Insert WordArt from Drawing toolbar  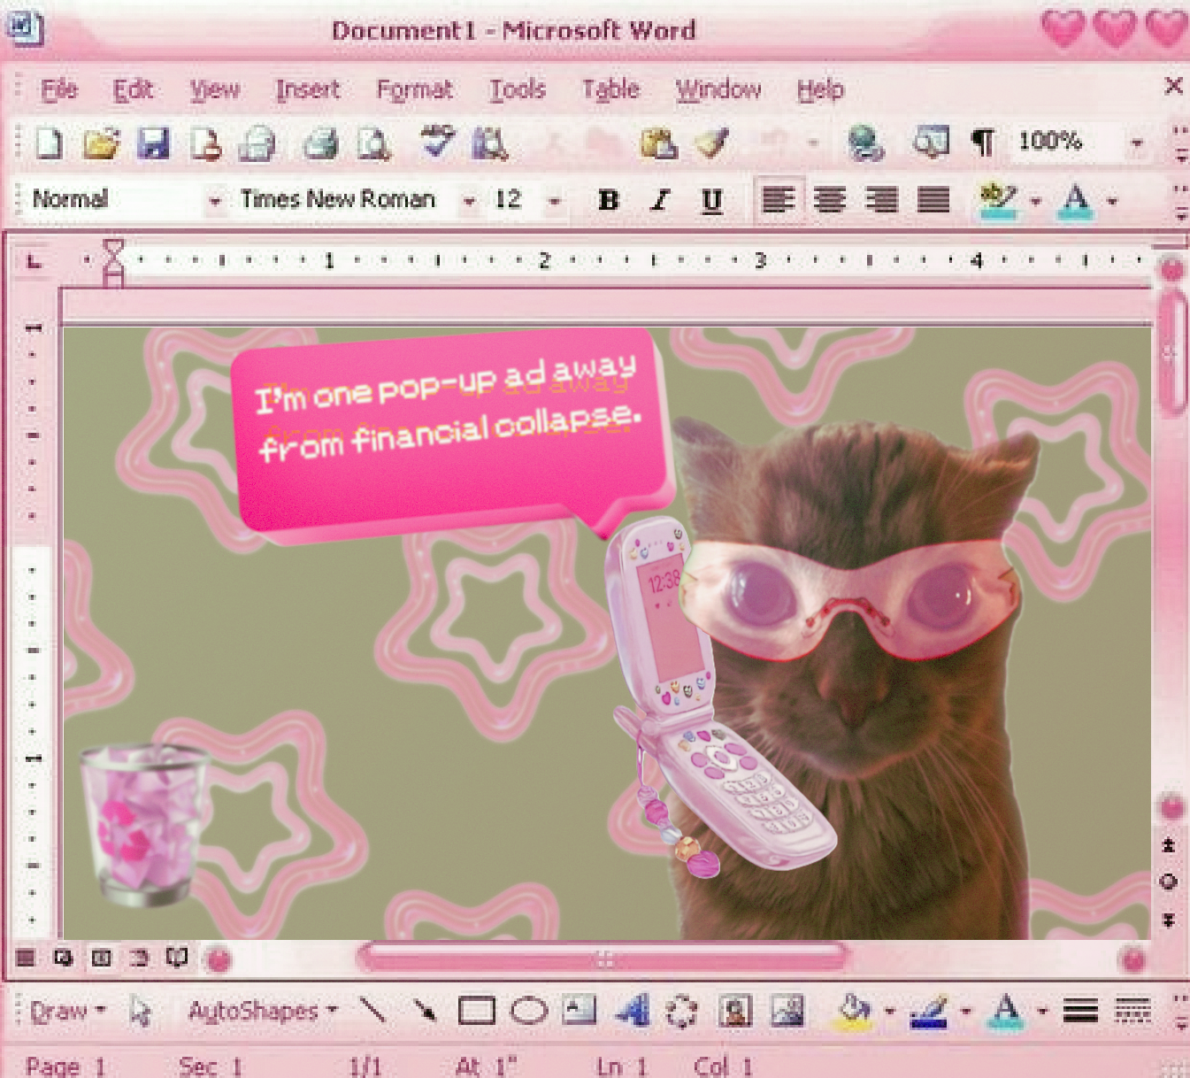pyautogui.click(x=632, y=1010)
